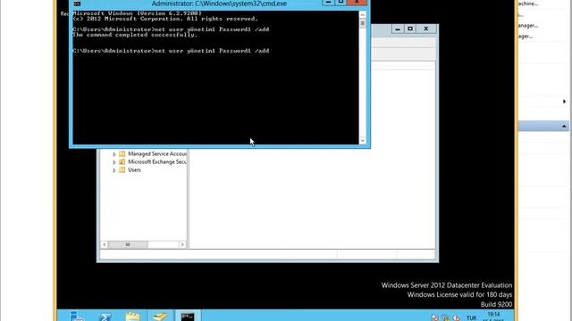Select the Managed Service Accounts folder icon

[x=122, y=154]
